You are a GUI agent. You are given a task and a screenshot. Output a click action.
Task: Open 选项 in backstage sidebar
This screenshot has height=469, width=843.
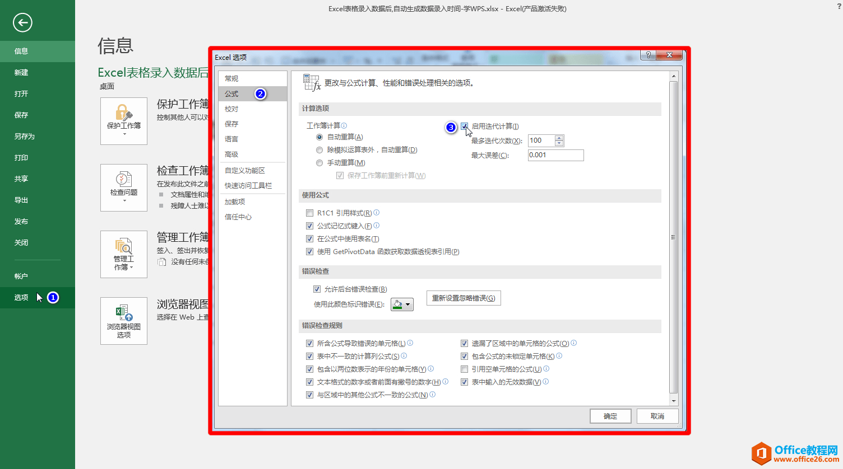[38, 297]
